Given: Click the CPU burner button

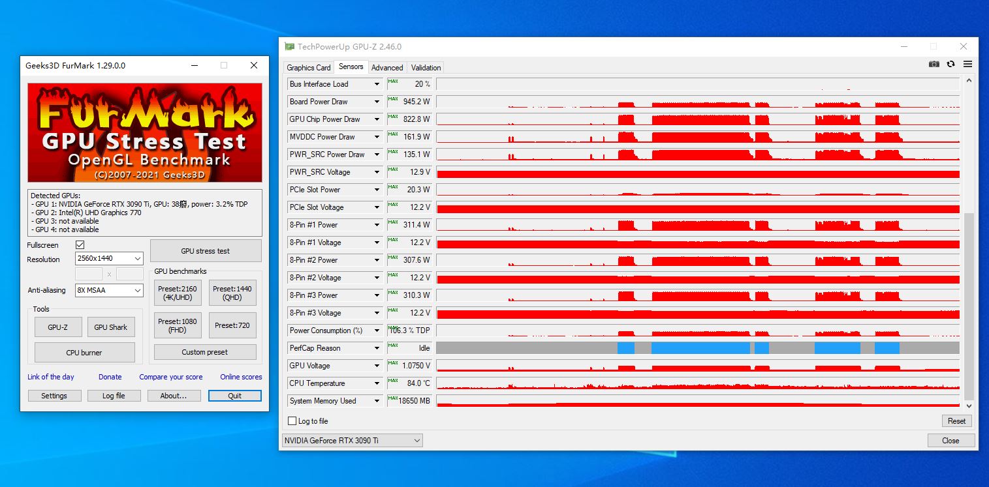Looking at the screenshot, I should 84,353.
